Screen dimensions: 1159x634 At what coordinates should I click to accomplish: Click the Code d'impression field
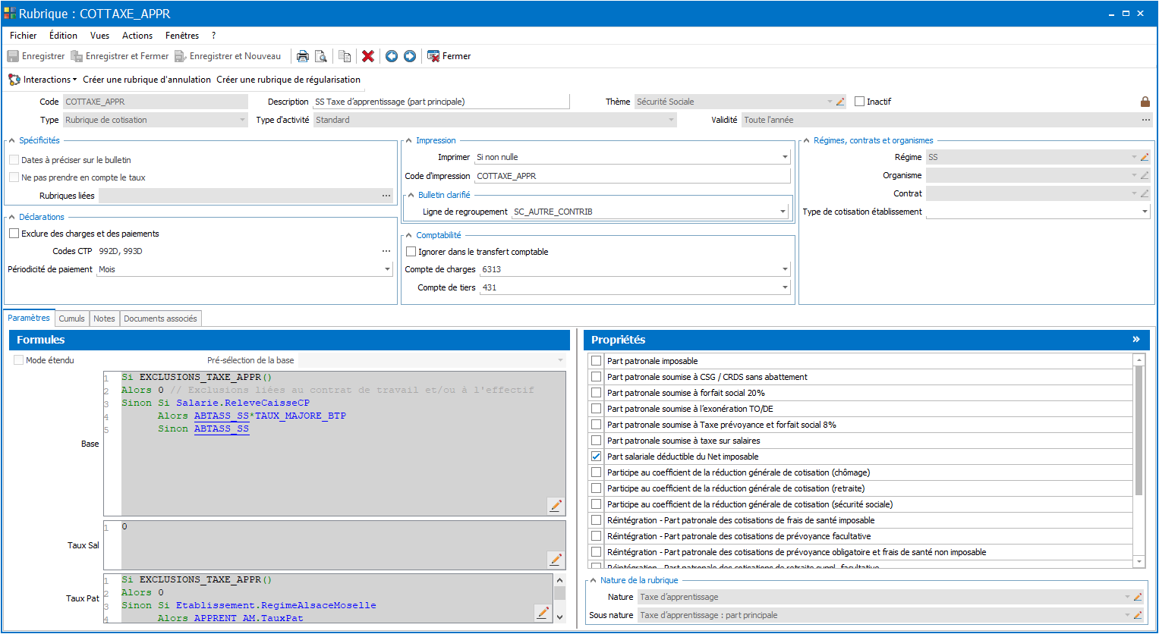(x=632, y=176)
